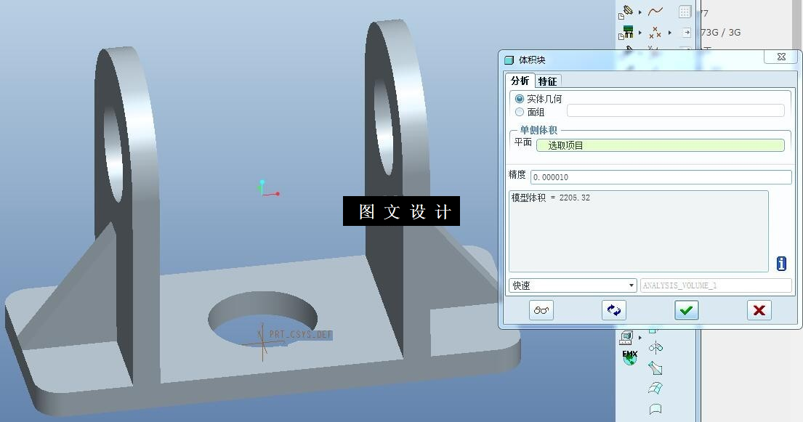Open the 分析 tab
The width and height of the screenshot is (803, 422).
coord(520,81)
